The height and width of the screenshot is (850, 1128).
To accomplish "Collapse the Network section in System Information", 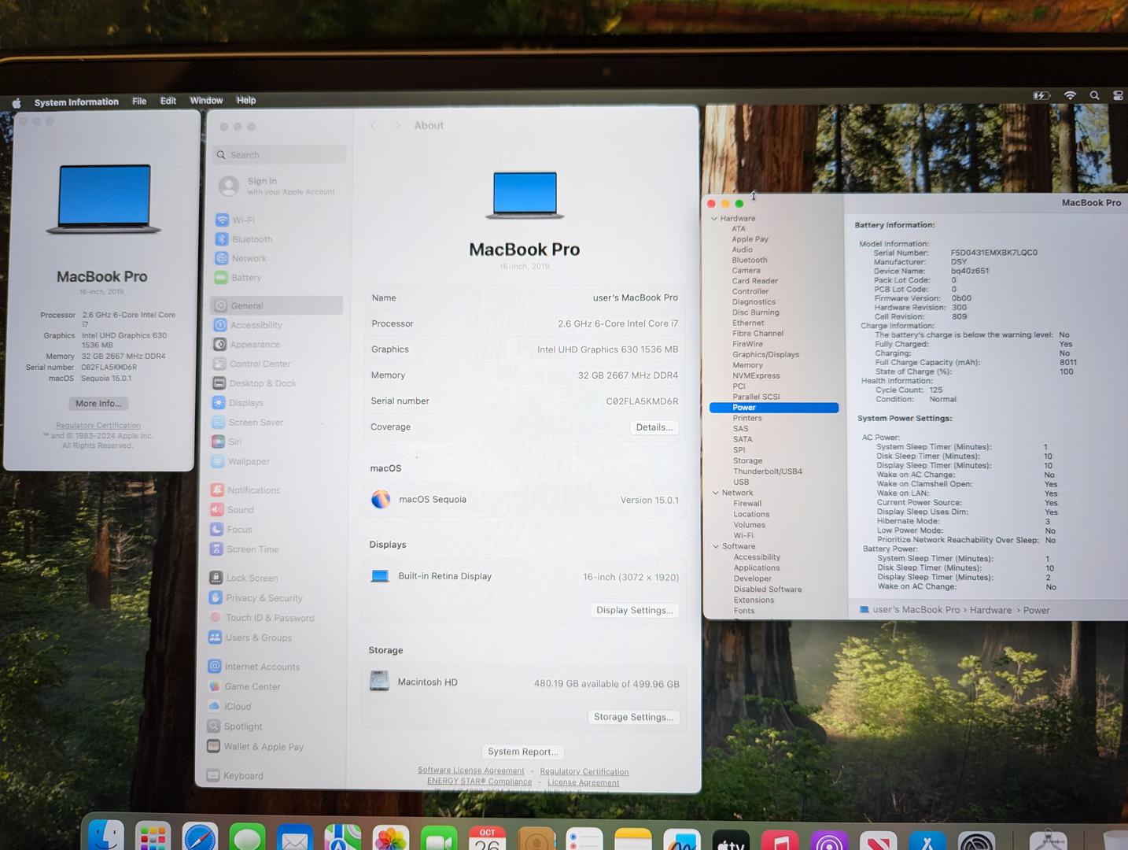I will 715,493.
